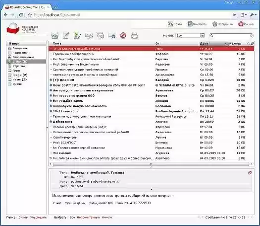Open the news (2) folder
260x226 pixels.
26,79
